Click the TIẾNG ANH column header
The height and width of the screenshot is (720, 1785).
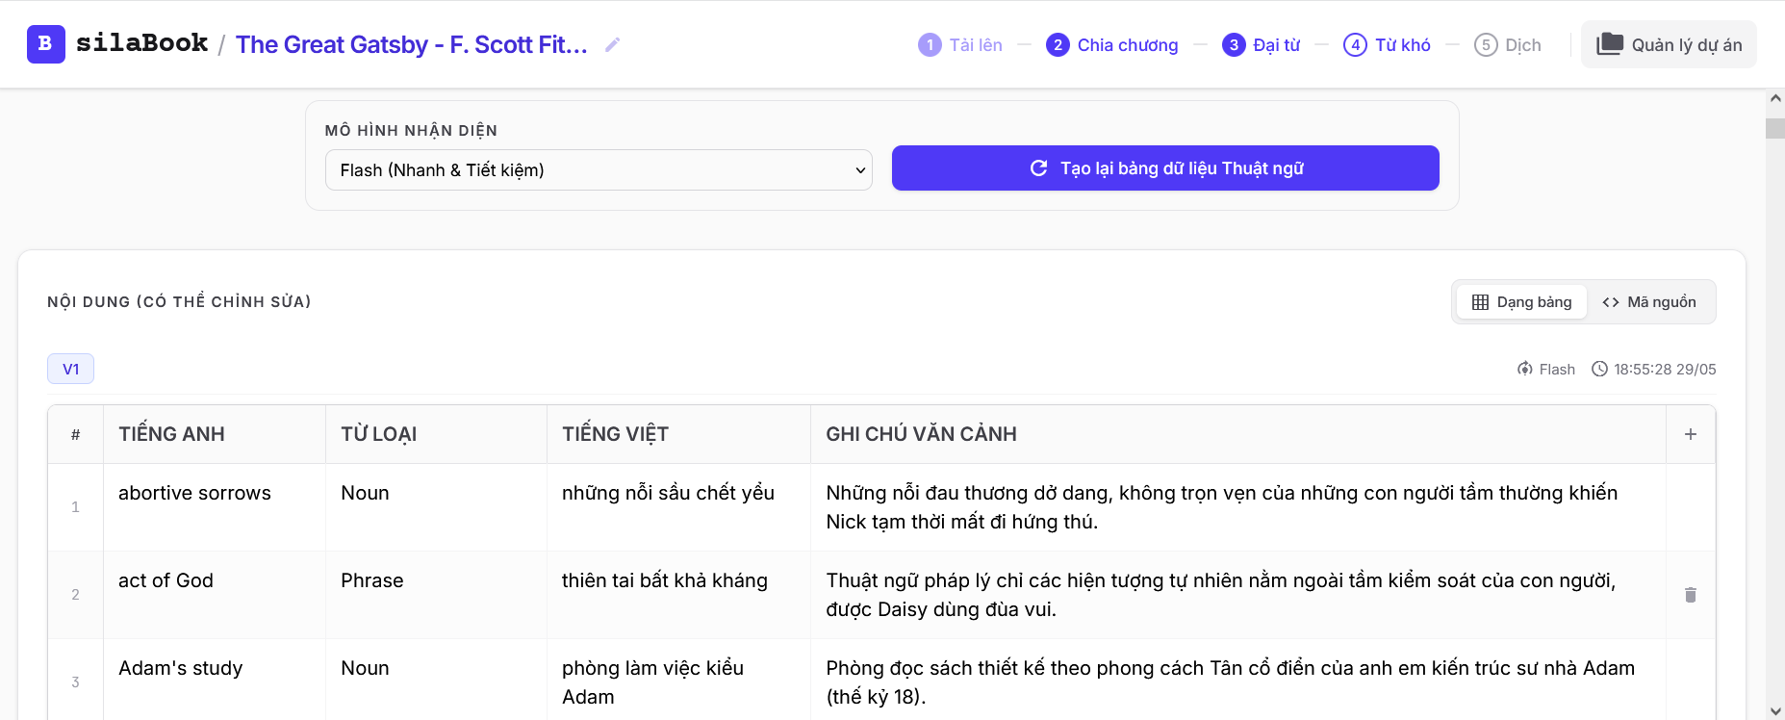pos(214,434)
